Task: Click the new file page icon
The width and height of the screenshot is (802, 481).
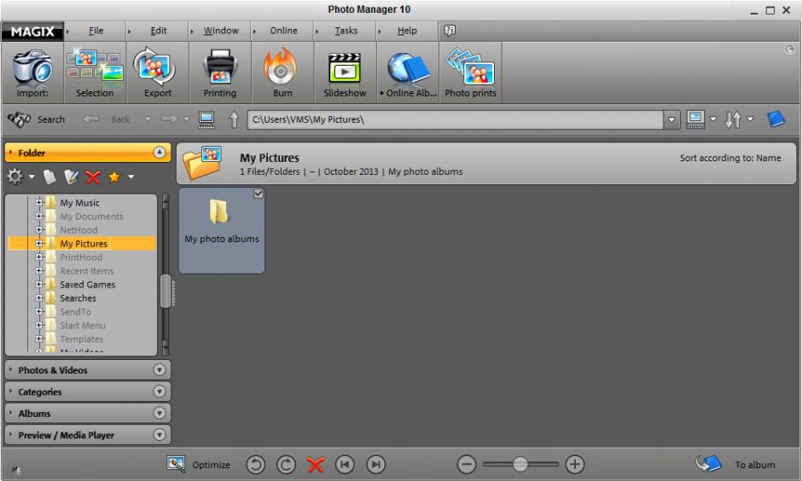Action: point(49,177)
